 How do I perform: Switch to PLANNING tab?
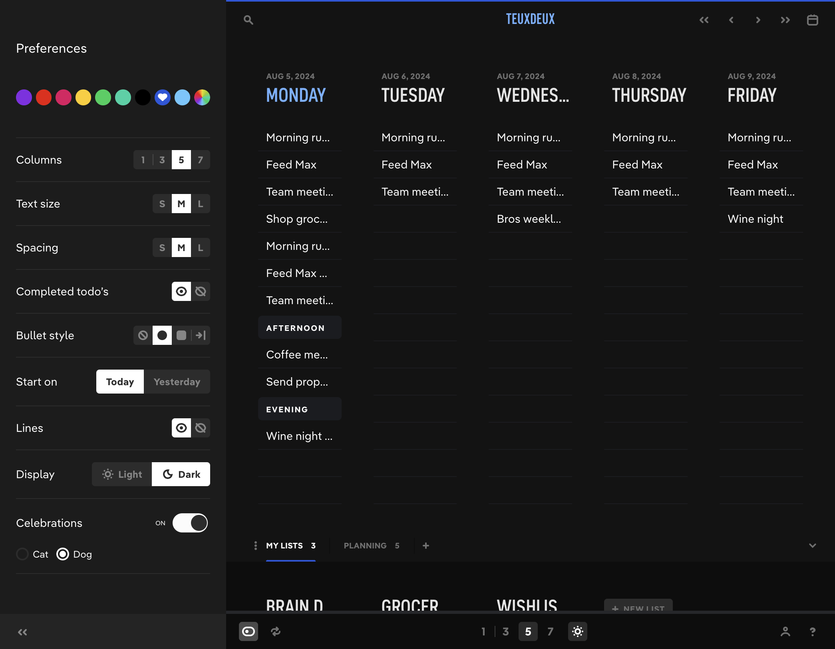[x=372, y=546]
